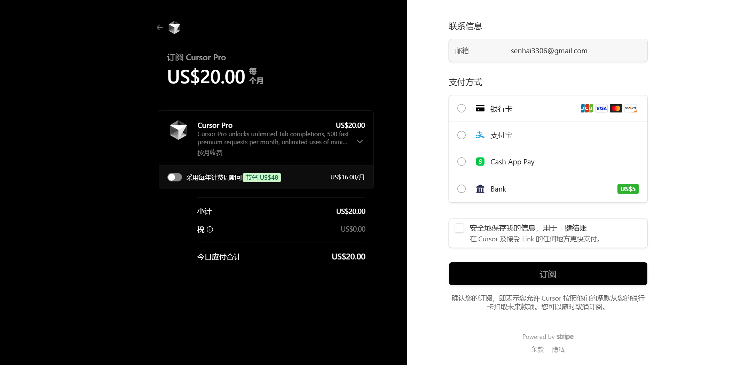The height and width of the screenshot is (365, 741).
Task: Click the 银行卡 payment label
Action: pos(501,109)
